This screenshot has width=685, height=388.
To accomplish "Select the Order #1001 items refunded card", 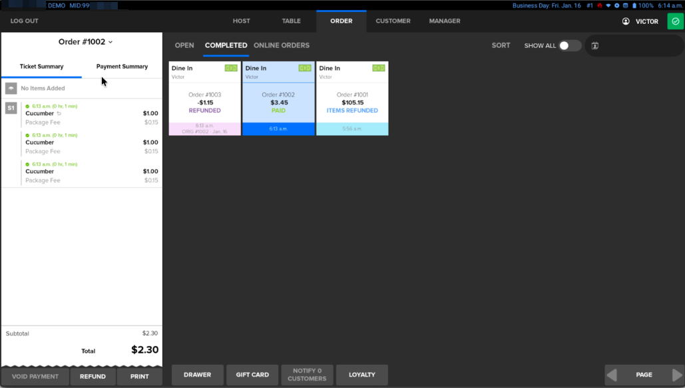I will click(x=352, y=98).
